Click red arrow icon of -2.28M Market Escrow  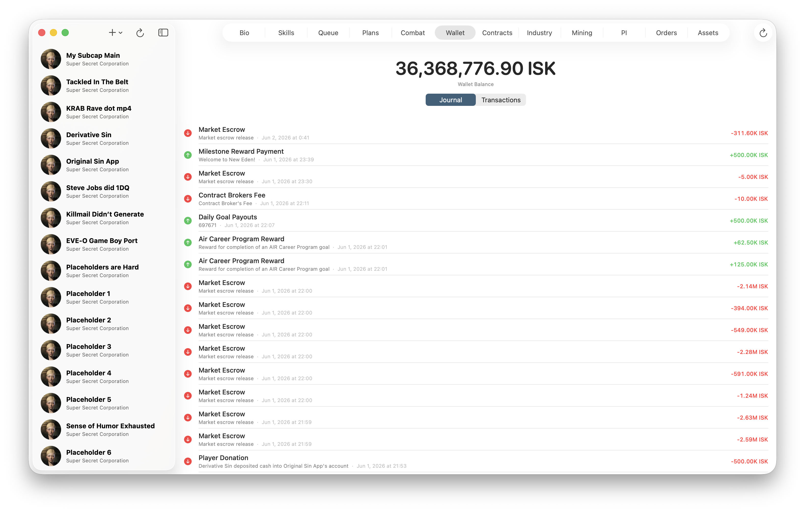(x=188, y=352)
